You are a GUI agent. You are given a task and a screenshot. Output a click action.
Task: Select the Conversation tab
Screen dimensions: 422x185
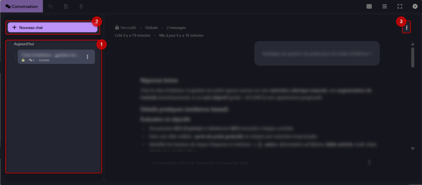21,6
